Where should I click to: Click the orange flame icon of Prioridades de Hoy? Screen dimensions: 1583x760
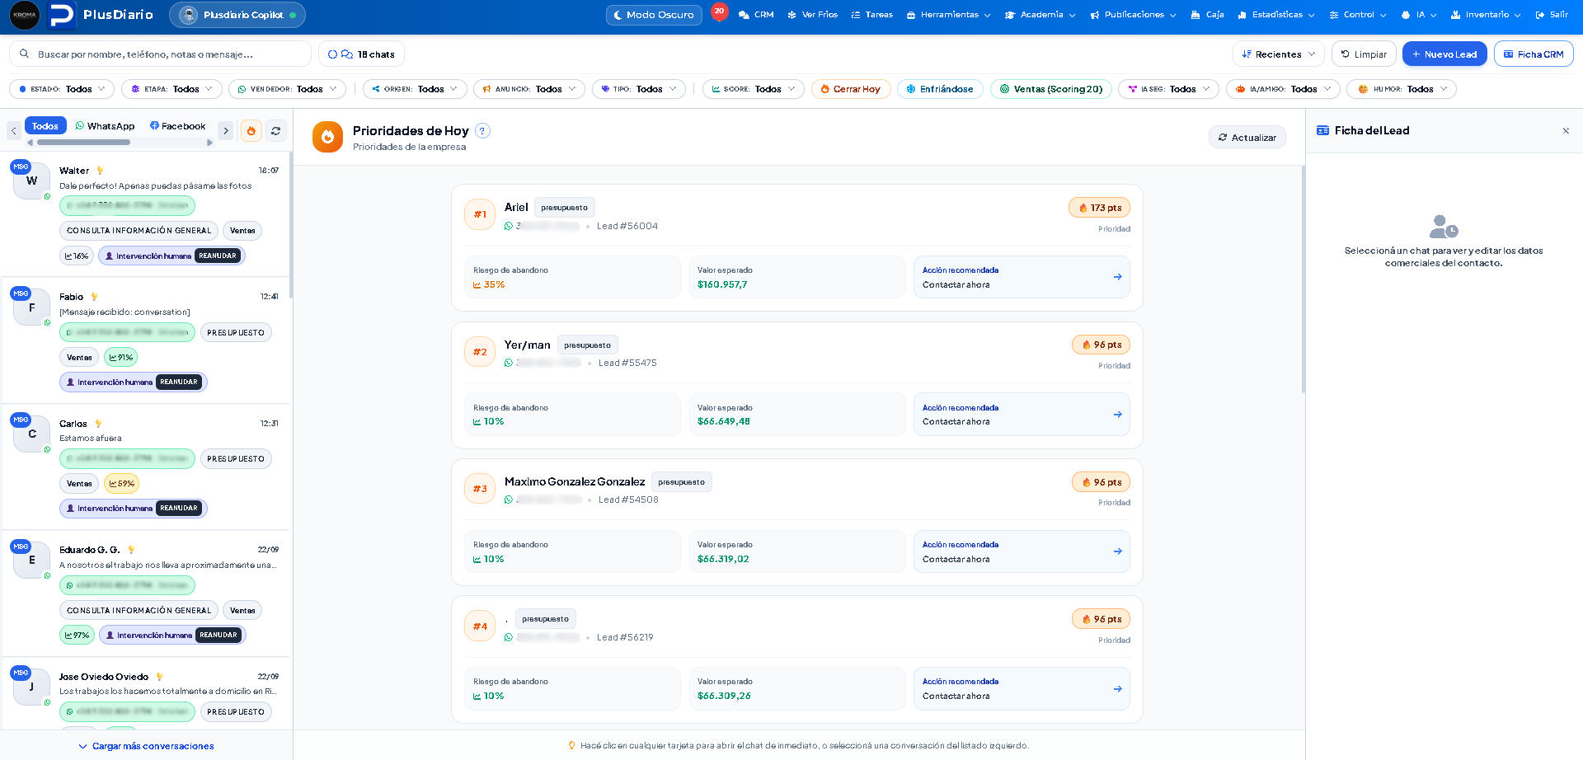pos(327,137)
